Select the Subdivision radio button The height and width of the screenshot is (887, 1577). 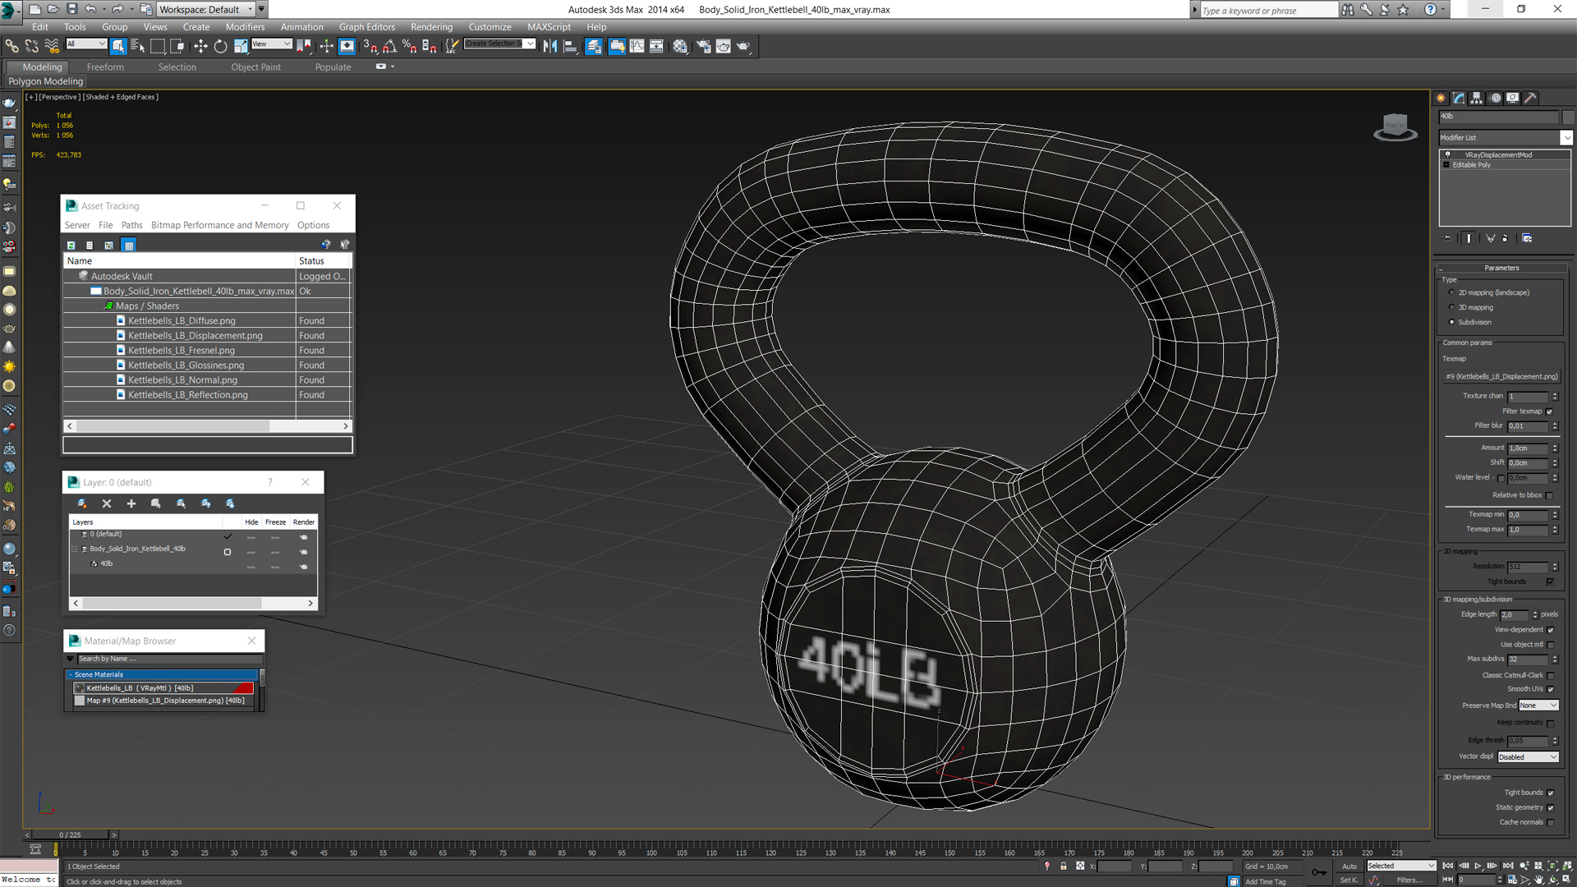pyautogui.click(x=1452, y=322)
